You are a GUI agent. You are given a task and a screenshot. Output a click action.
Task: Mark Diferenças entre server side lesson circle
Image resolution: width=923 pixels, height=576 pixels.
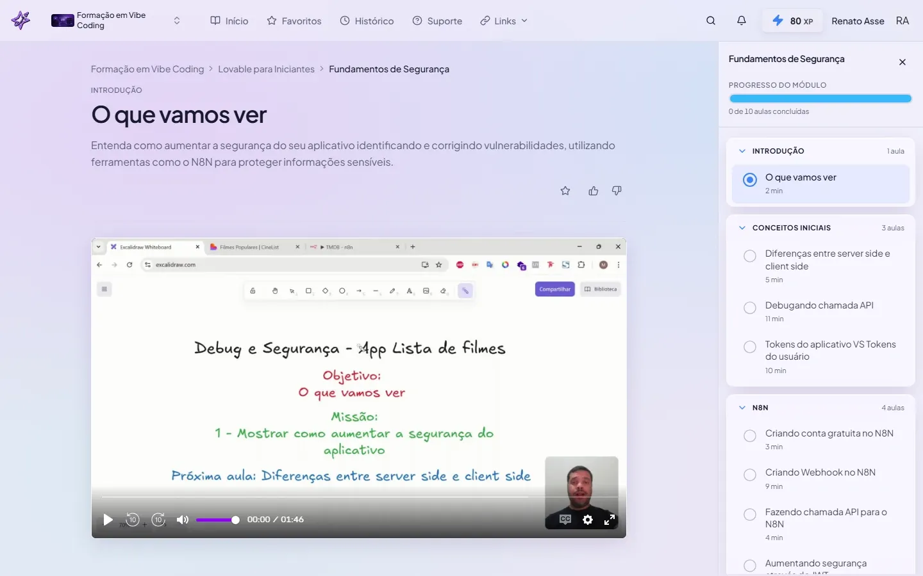pyautogui.click(x=750, y=256)
